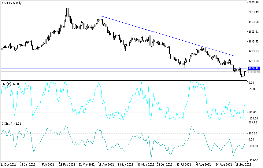Click the 1723.54 price scale value
The image size is (263, 168).
(x=254, y=61)
